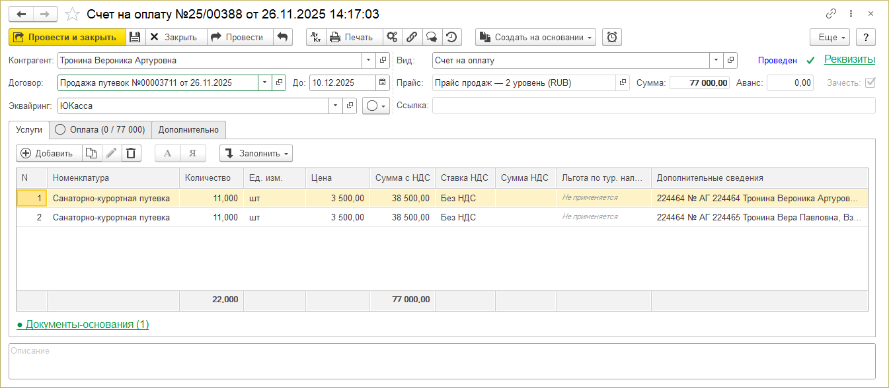Open the Заполнить dropdown menu
The image size is (889, 388).
pos(256,153)
